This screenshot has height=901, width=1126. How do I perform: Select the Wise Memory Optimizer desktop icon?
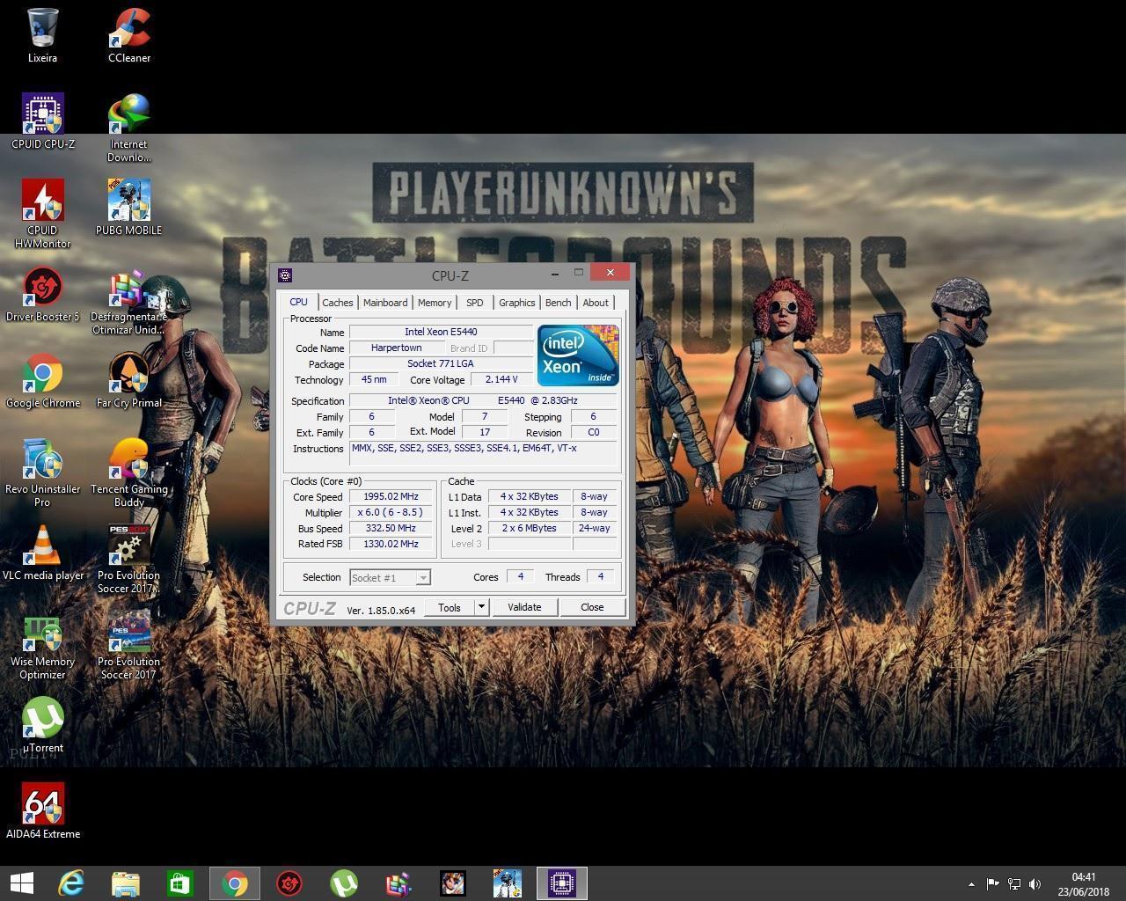click(42, 646)
